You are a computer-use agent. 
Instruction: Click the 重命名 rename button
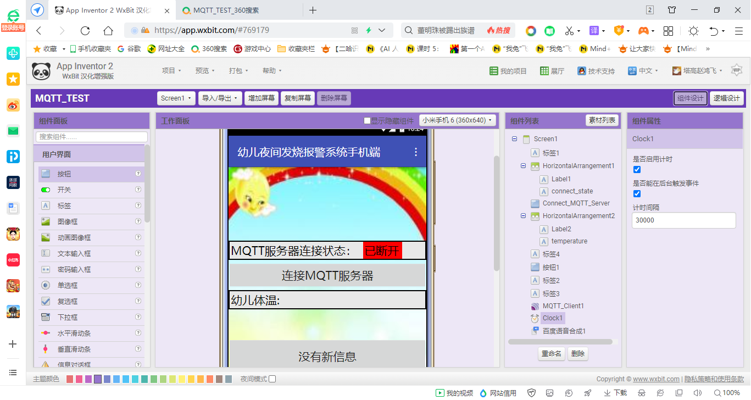tap(551, 354)
